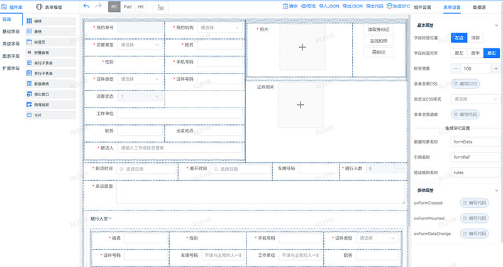Click the undo arrow icon
503x267 pixels.
tap(86, 6)
